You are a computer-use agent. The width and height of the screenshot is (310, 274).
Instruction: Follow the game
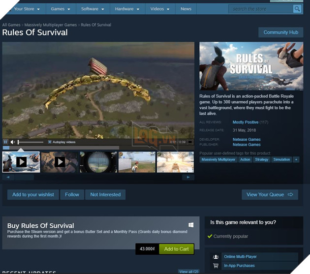(x=72, y=194)
